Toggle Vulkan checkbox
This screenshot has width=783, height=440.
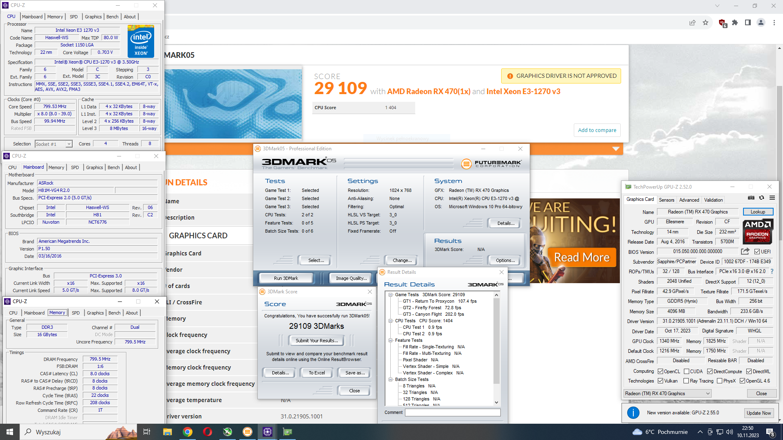pyautogui.click(x=660, y=381)
